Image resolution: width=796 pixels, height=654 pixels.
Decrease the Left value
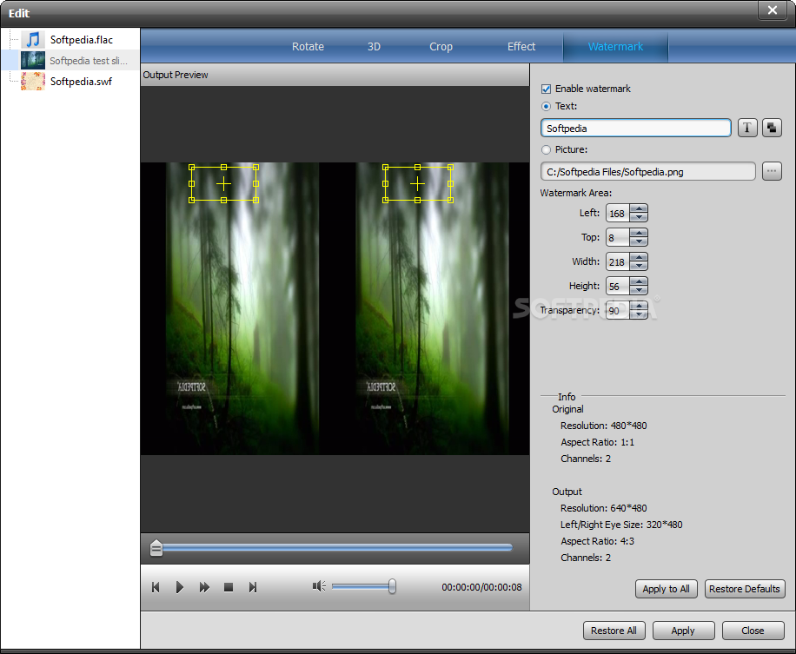click(x=639, y=218)
